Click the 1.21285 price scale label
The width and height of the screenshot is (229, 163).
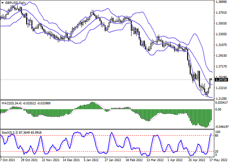click(x=221, y=98)
